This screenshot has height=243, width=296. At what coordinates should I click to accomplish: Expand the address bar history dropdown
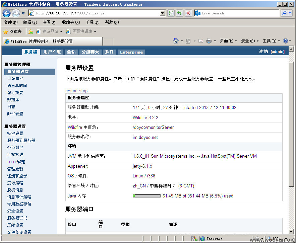pos(163,13)
